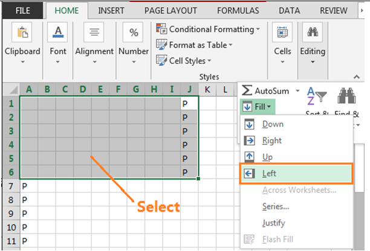Click the Sort & Filter icon
The height and width of the screenshot is (251, 370).
tap(317, 97)
